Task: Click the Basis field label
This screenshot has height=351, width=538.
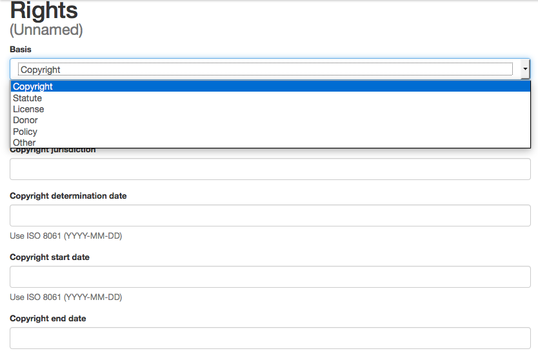Action: click(x=21, y=49)
